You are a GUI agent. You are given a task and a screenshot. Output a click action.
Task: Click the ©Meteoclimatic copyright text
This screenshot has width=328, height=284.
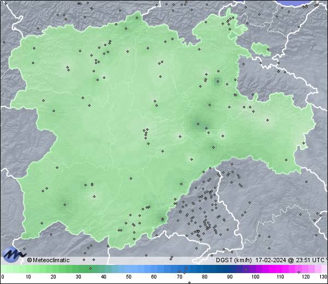coord(48,260)
